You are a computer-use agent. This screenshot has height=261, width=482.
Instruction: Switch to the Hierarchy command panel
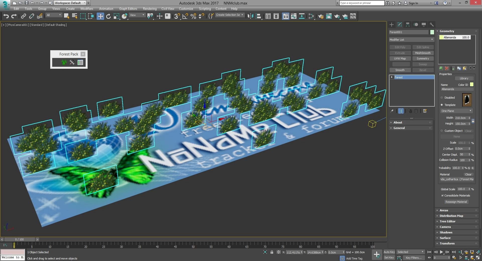[x=408, y=25]
